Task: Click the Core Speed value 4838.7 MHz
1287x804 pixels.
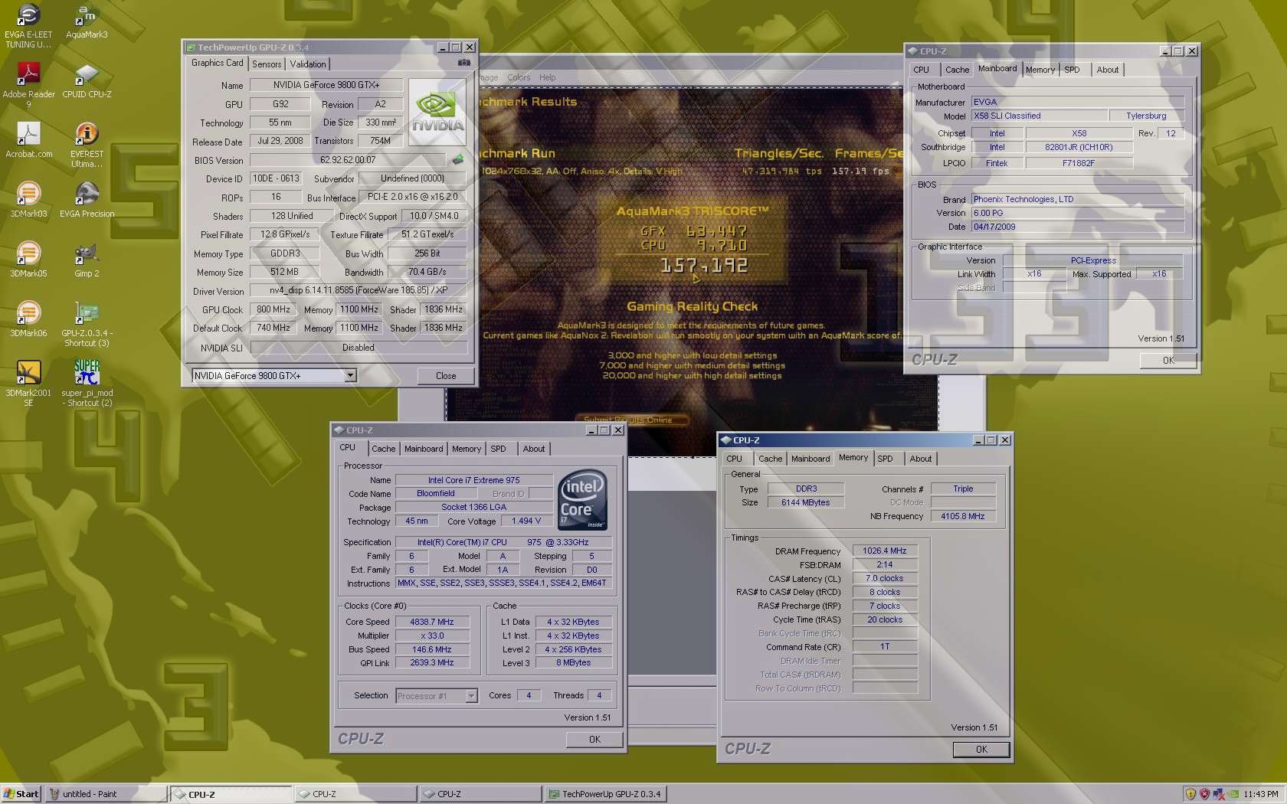Action: point(431,622)
